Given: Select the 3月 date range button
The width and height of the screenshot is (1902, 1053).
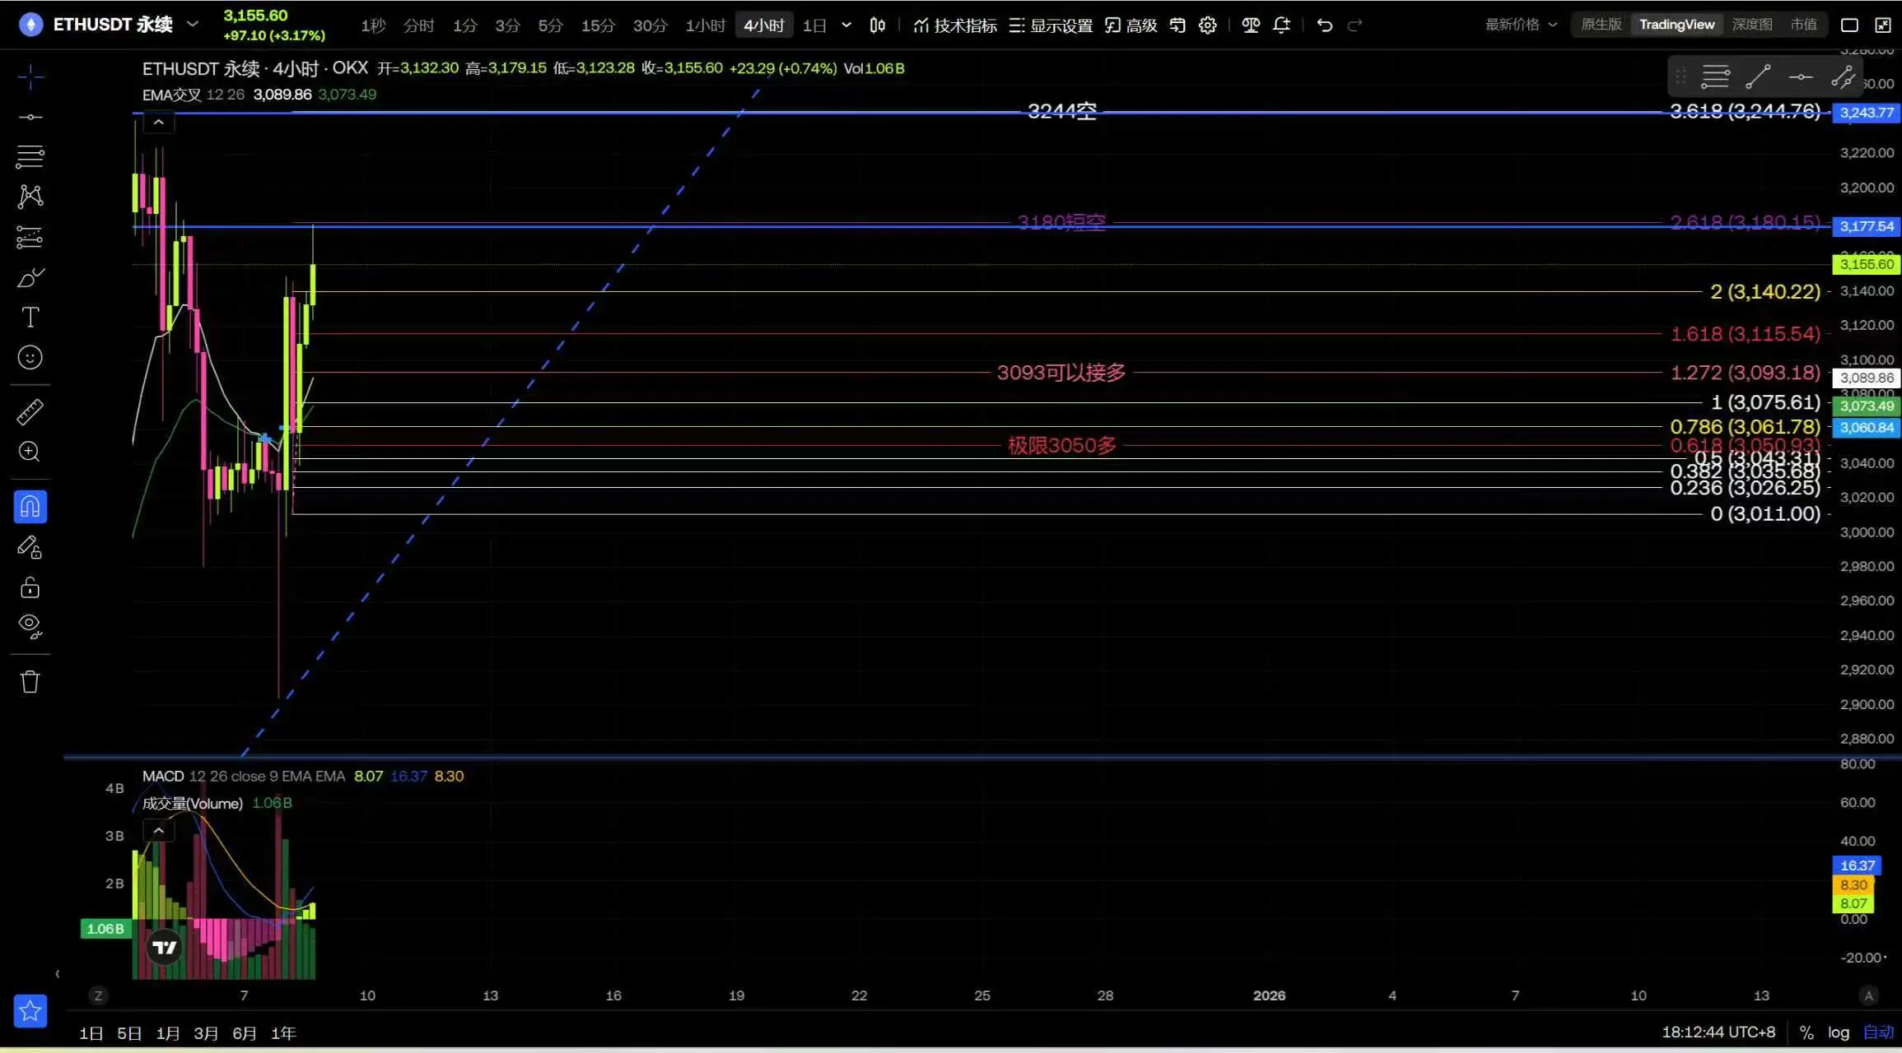Looking at the screenshot, I should [206, 1033].
